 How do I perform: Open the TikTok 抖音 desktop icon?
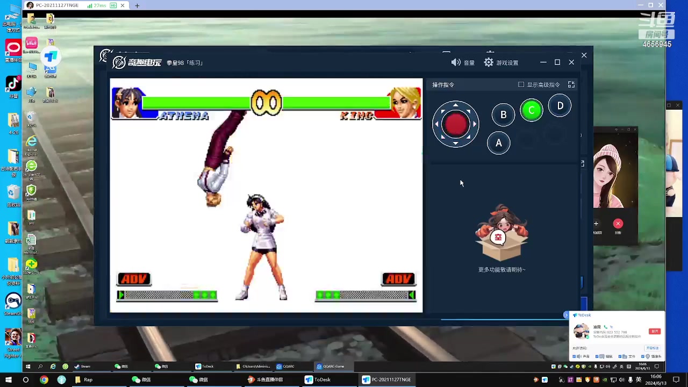(13, 84)
